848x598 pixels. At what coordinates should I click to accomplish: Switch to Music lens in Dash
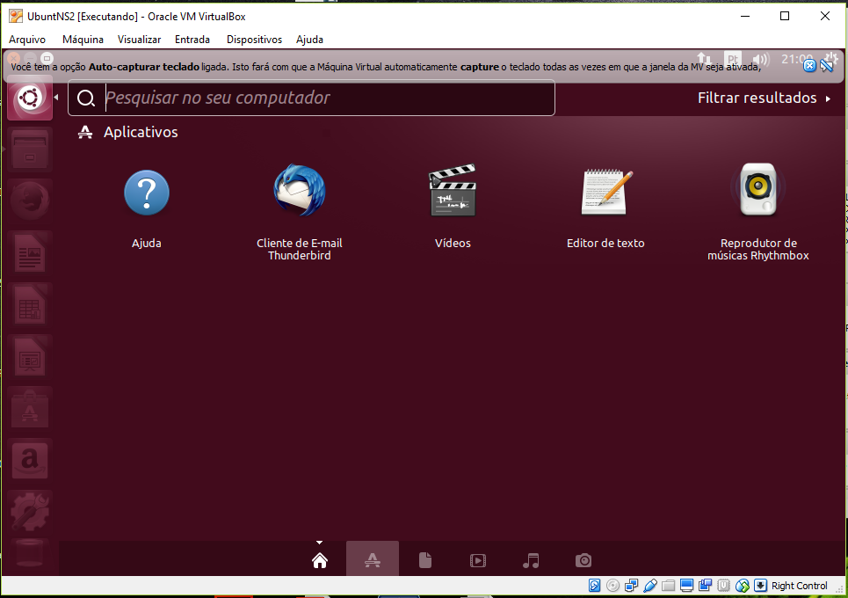pyautogui.click(x=531, y=560)
